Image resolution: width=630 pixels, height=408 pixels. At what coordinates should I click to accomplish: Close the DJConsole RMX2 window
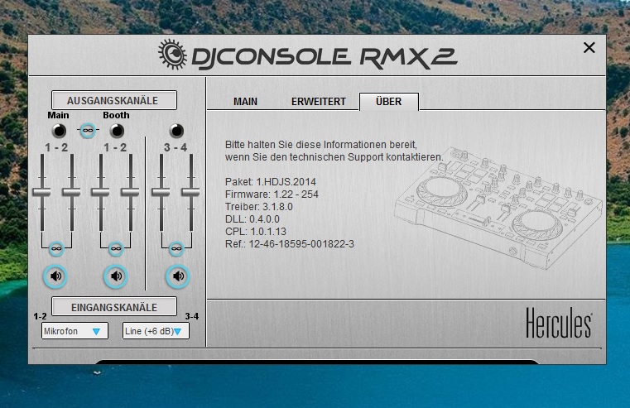(589, 48)
